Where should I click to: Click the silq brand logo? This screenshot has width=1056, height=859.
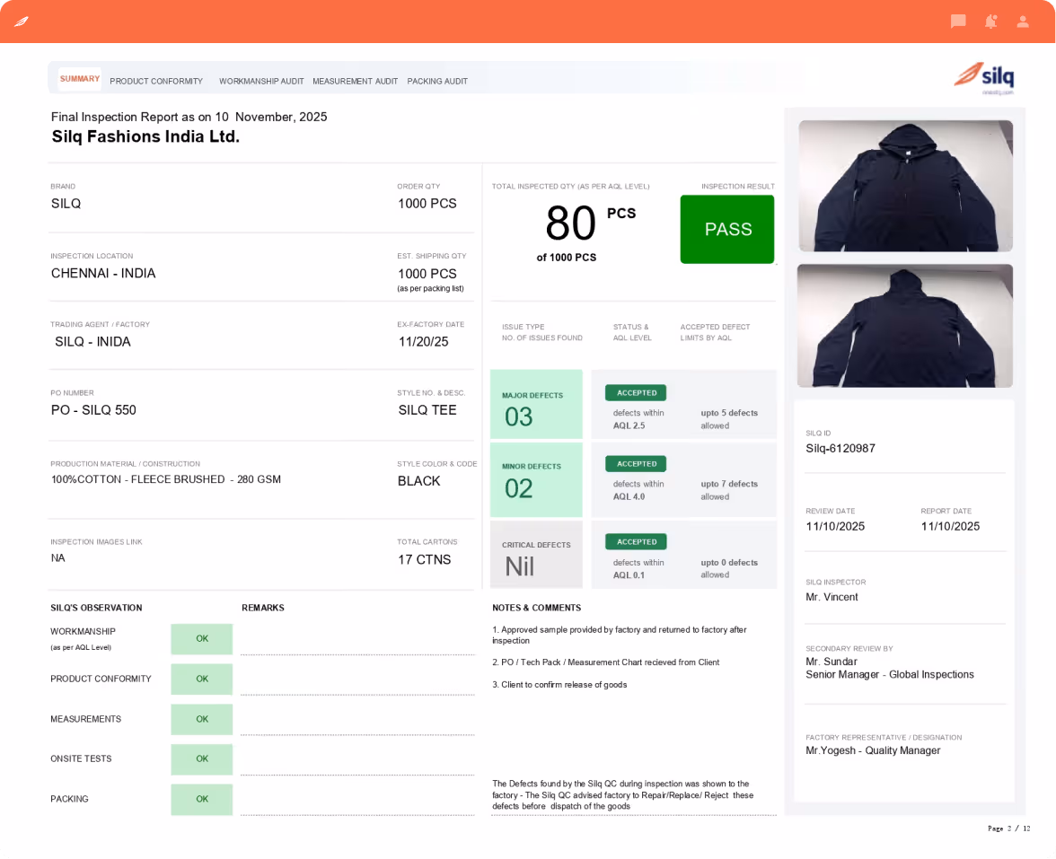pos(984,77)
